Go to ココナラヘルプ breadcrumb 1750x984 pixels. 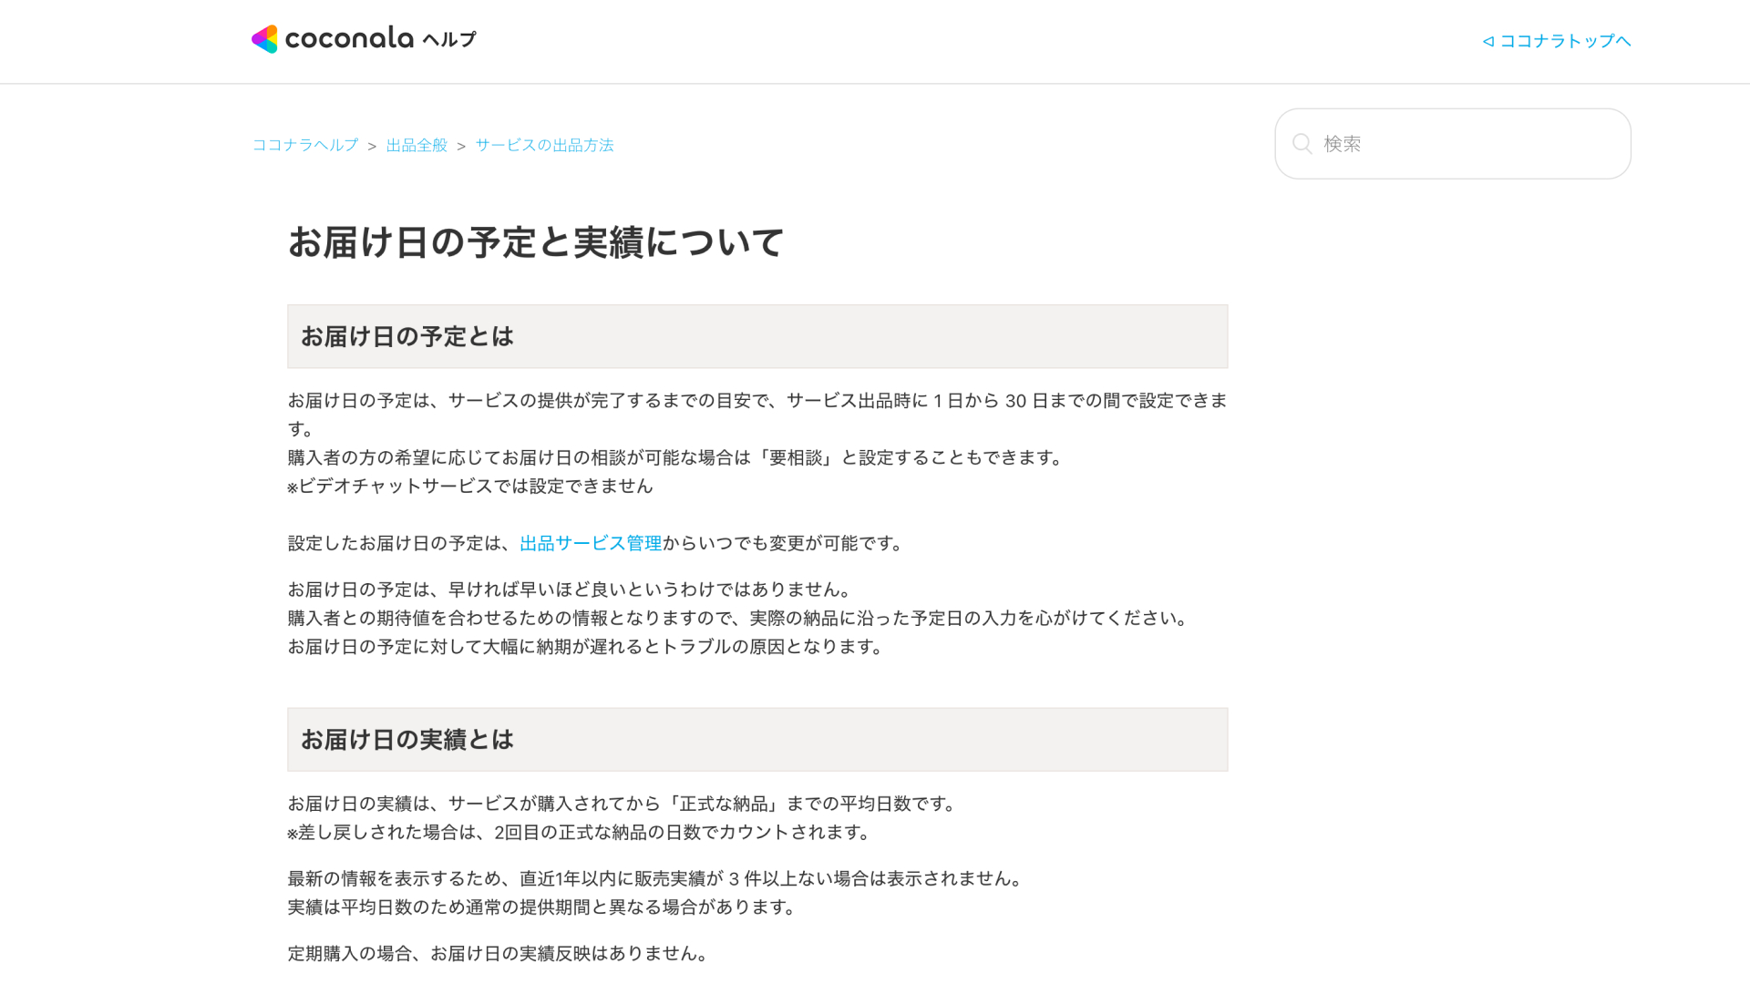coord(305,146)
